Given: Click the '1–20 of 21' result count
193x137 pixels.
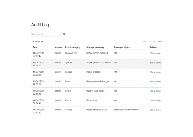Looking at the screenshot, I should 38,42.
